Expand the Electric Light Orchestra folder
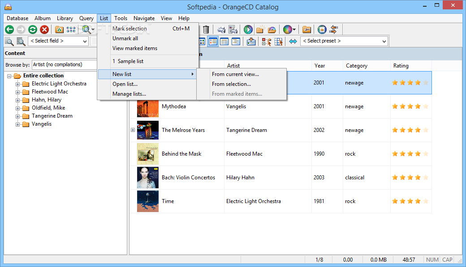This screenshot has height=267, width=466. [18, 84]
